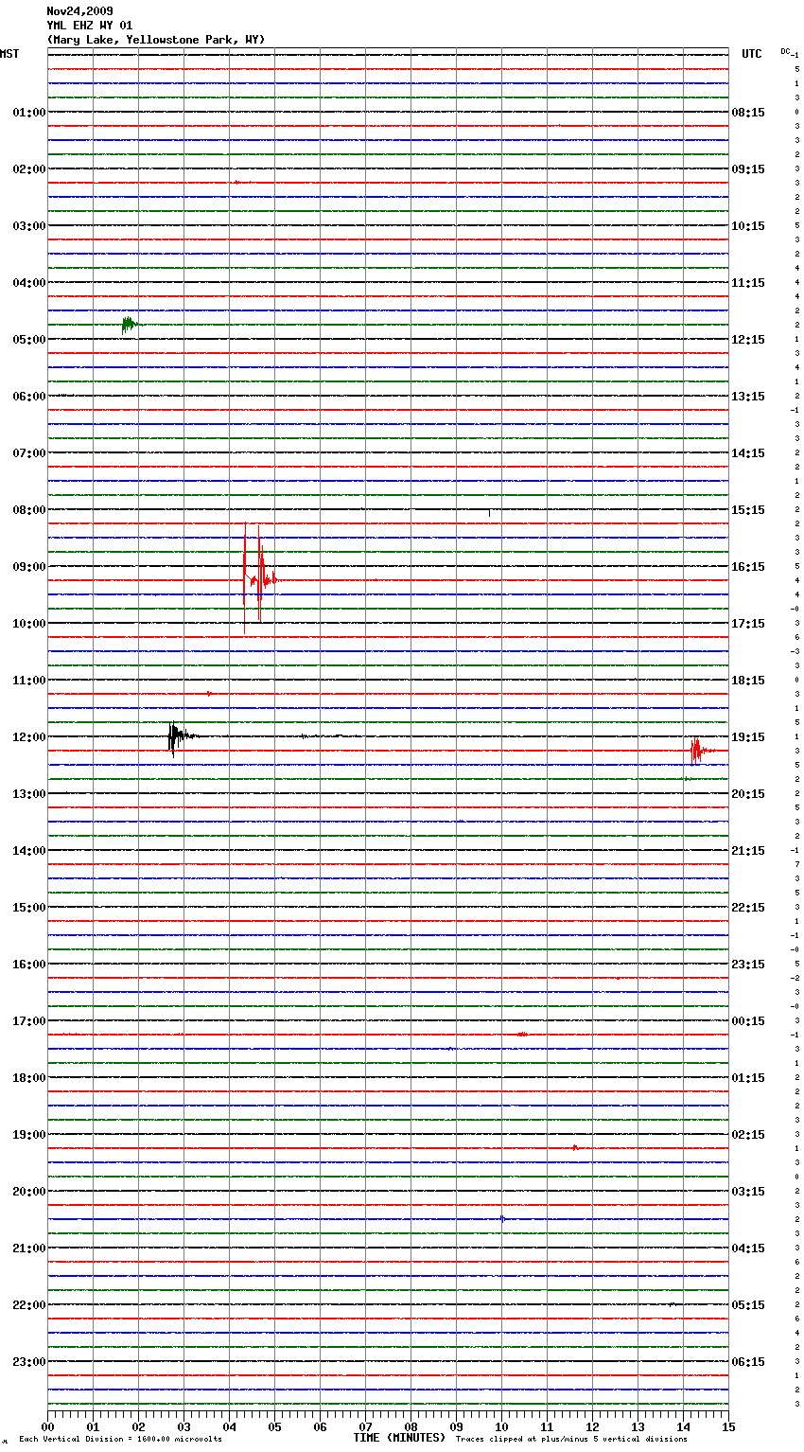Select the 02:00 MST row label
The width and height of the screenshot is (804, 1452).
tap(29, 169)
